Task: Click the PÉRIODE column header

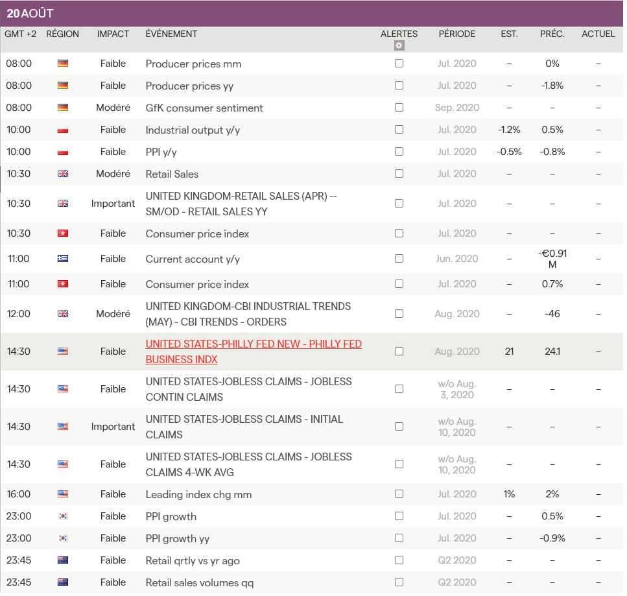Action: tap(456, 34)
